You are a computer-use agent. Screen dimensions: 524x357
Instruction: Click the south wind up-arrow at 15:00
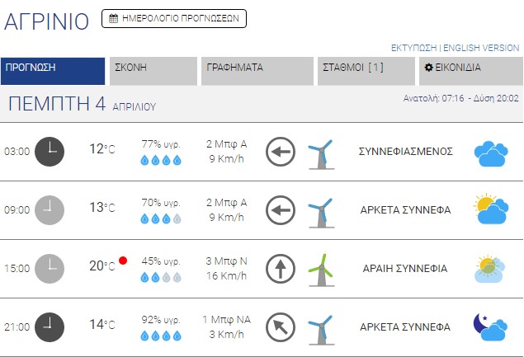pos(281,269)
